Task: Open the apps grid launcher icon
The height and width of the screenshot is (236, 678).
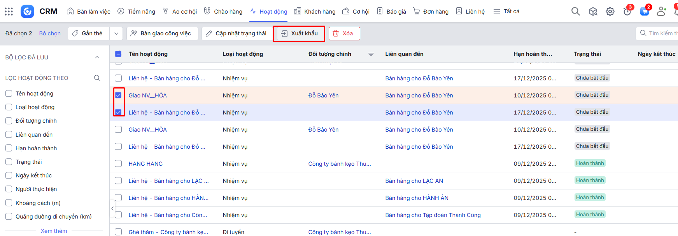Action: pyautogui.click(x=9, y=12)
